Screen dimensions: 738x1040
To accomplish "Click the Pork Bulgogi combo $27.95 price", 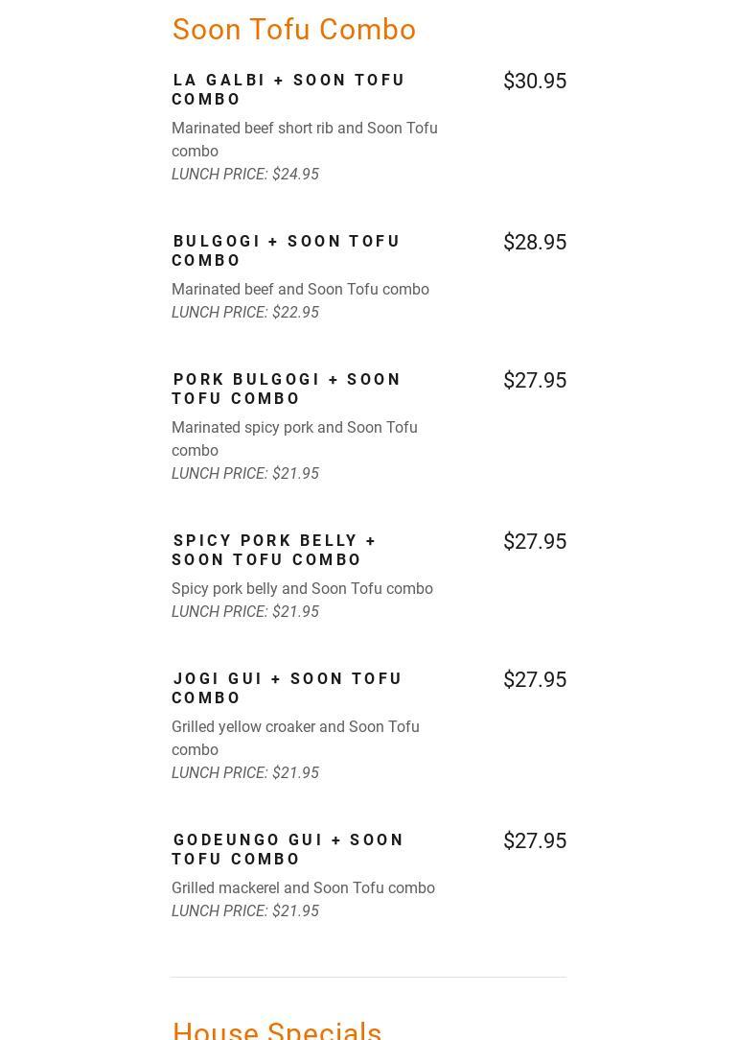I will tap(534, 381).
